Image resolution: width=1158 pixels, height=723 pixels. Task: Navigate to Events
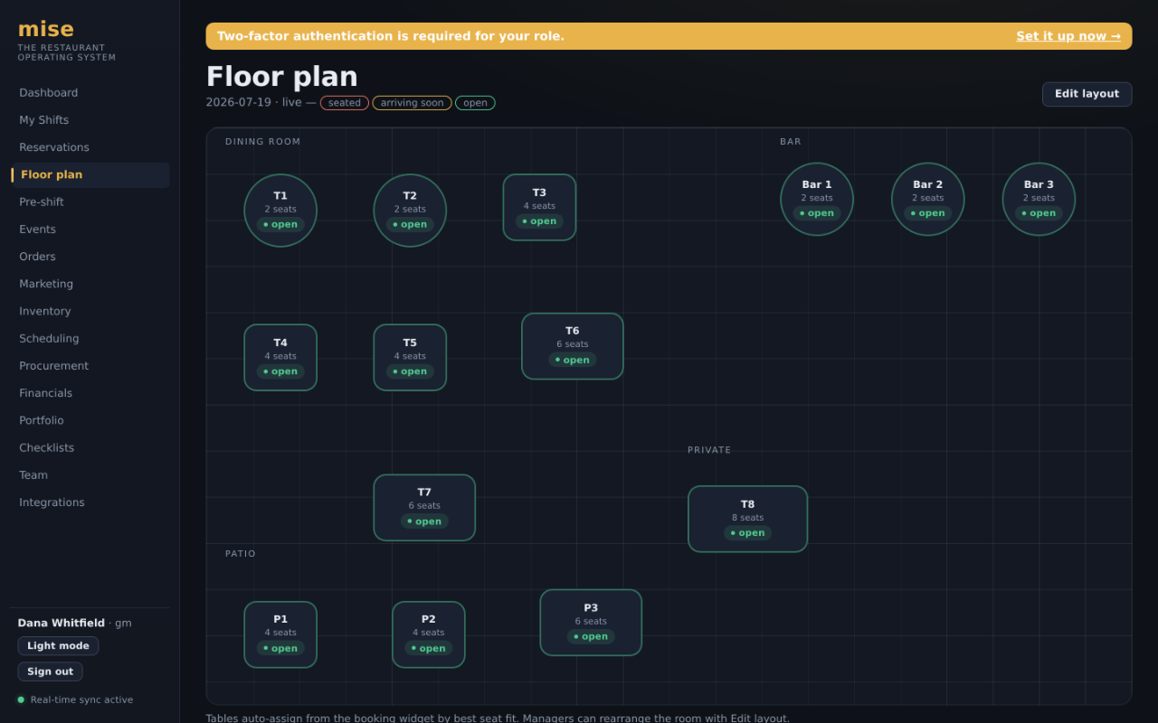click(x=90, y=230)
